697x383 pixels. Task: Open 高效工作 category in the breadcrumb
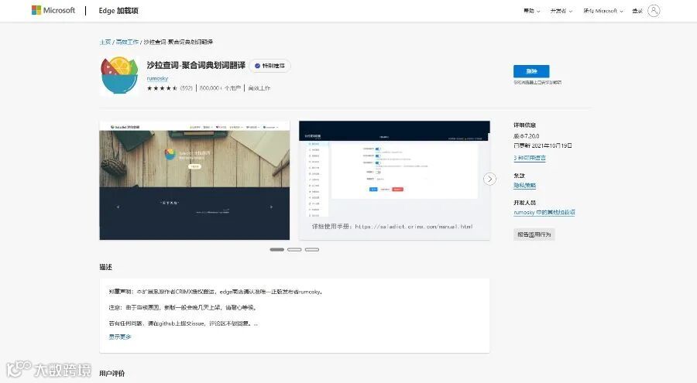(x=127, y=42)
